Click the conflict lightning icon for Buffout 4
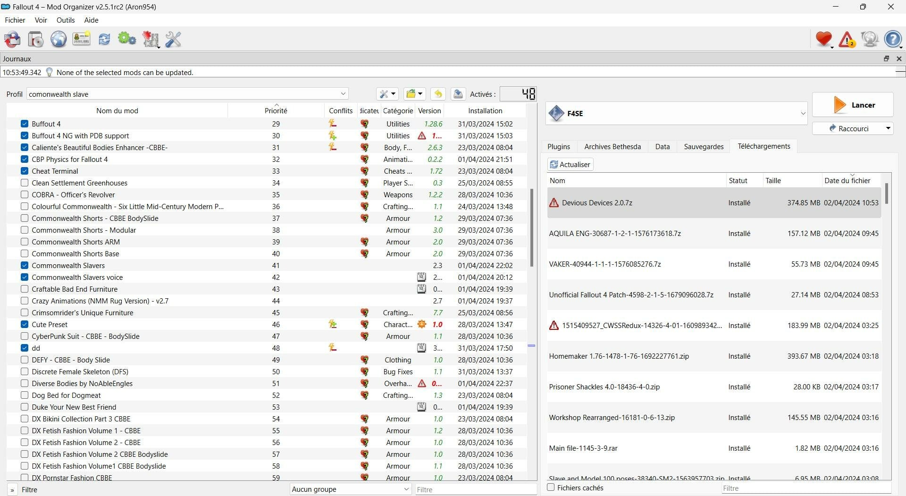The height and width of the screenshot is (496, 906). (333, 124)
